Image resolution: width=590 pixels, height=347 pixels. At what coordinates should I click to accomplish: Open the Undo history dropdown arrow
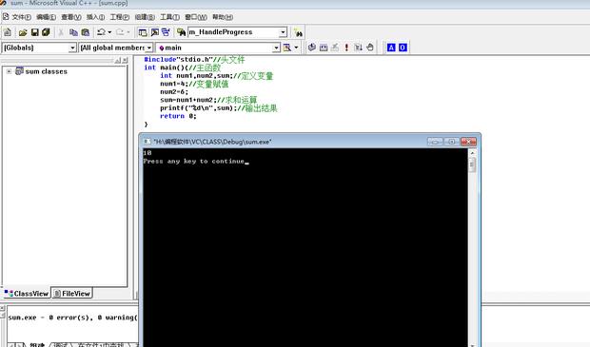pos(109,32)
